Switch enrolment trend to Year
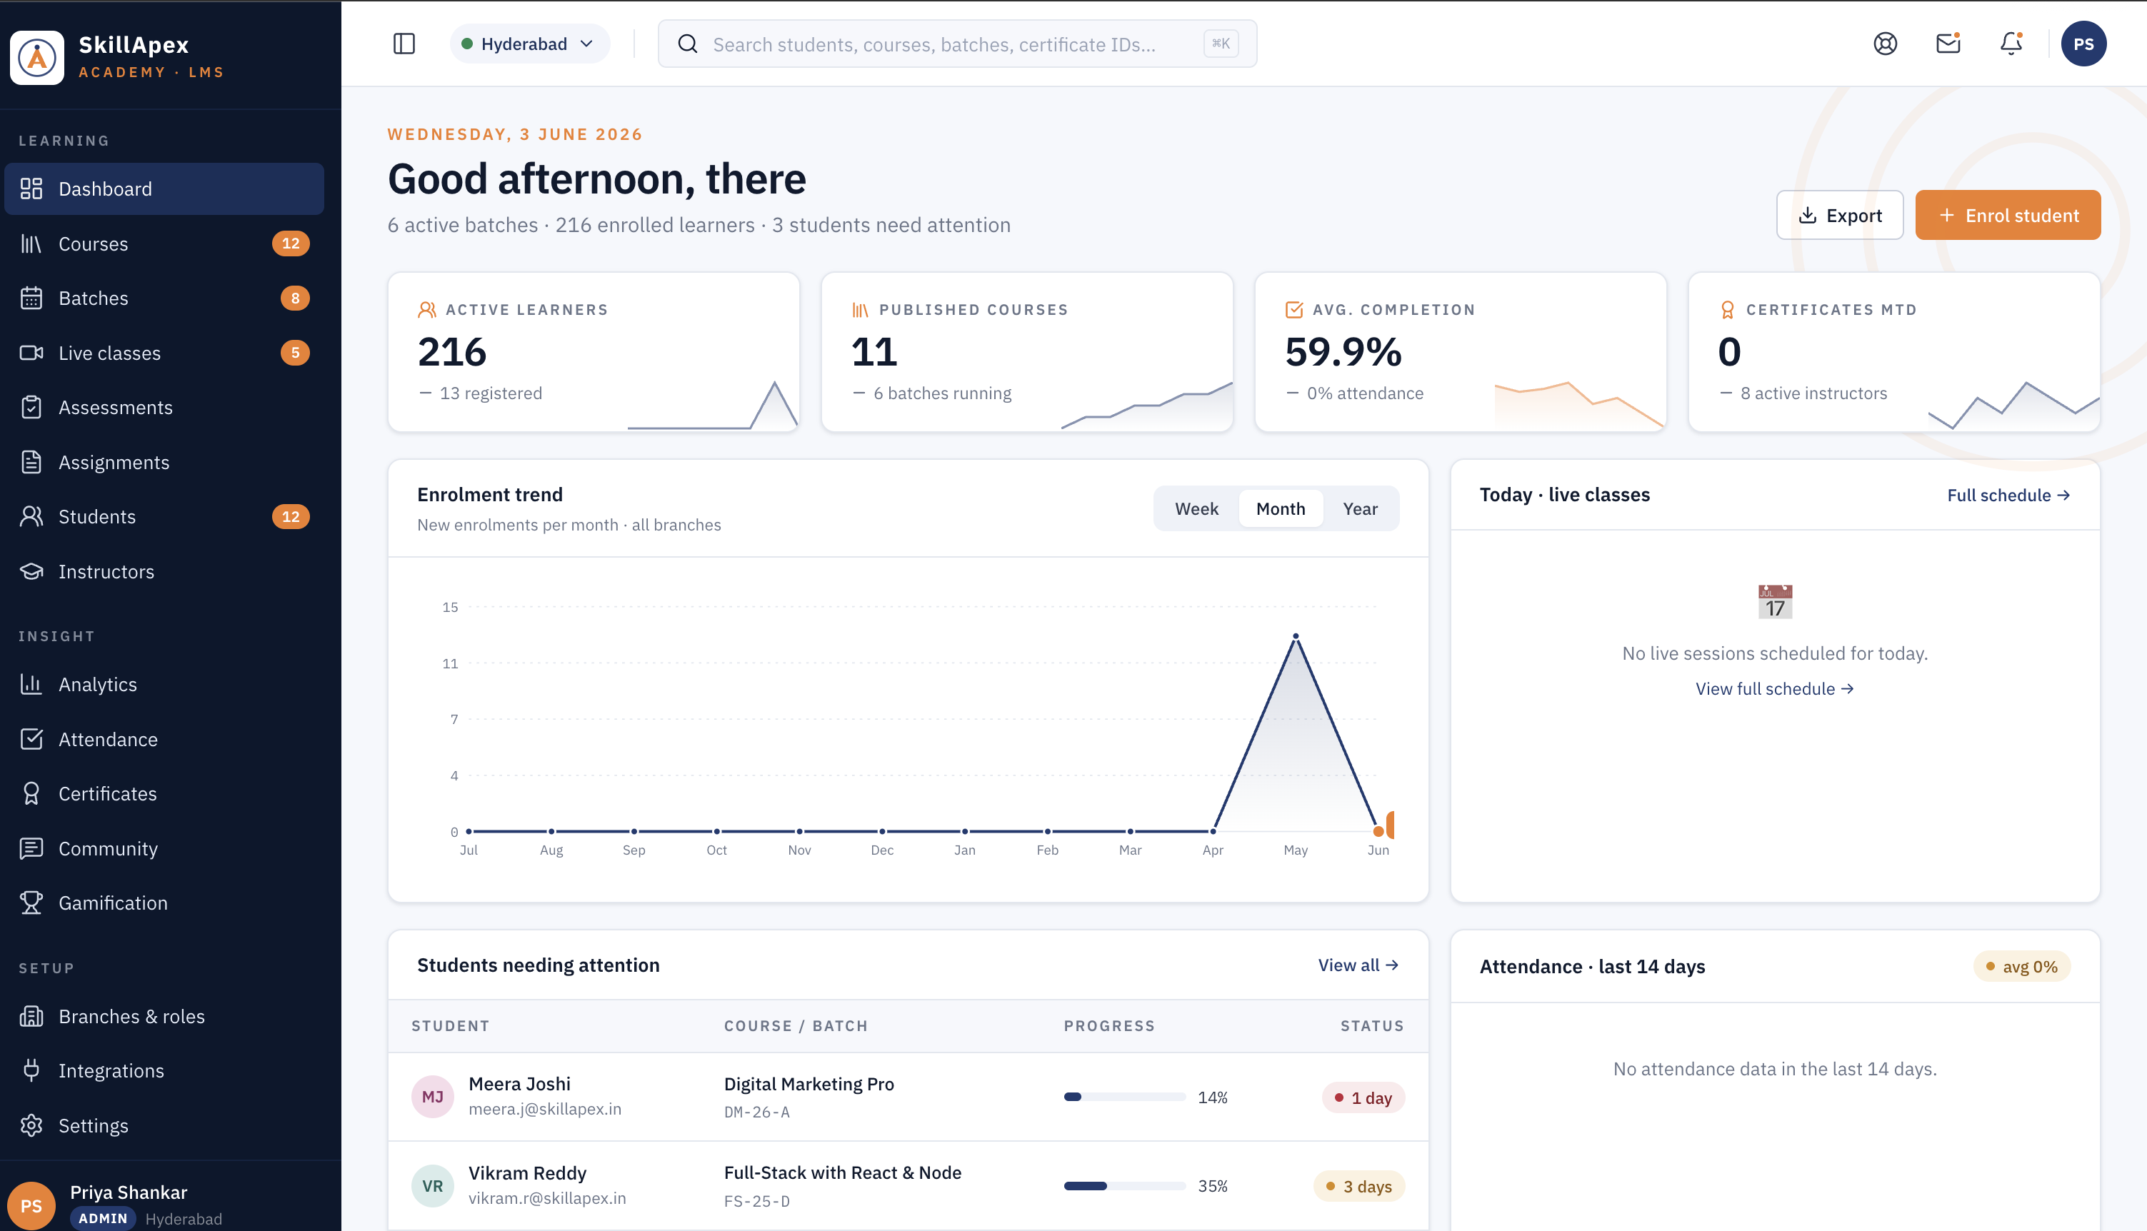The width and height of the screenshot is (2147, 1231). click(1360, 509)
